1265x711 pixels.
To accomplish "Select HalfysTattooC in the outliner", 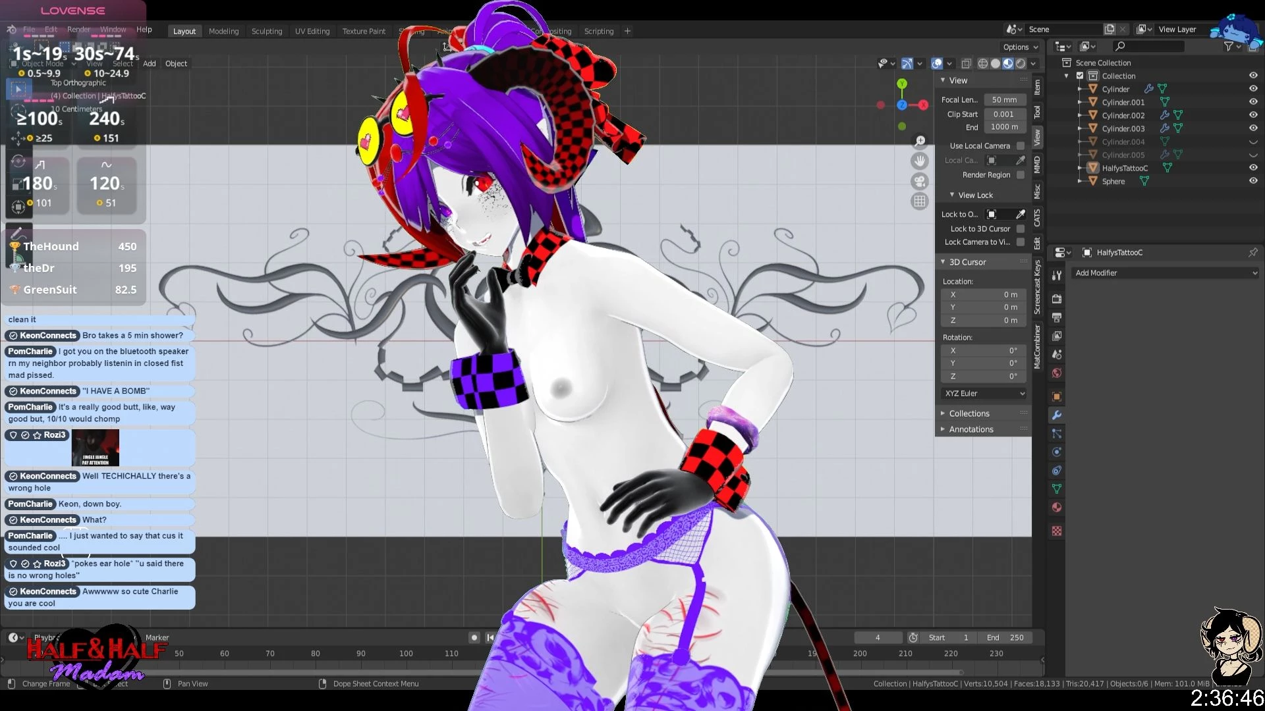I will (1124, 169).
